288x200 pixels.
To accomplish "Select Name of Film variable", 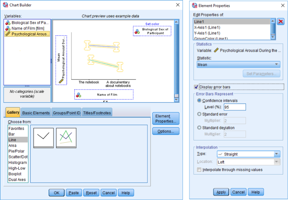I will click(x=27, y=28).
